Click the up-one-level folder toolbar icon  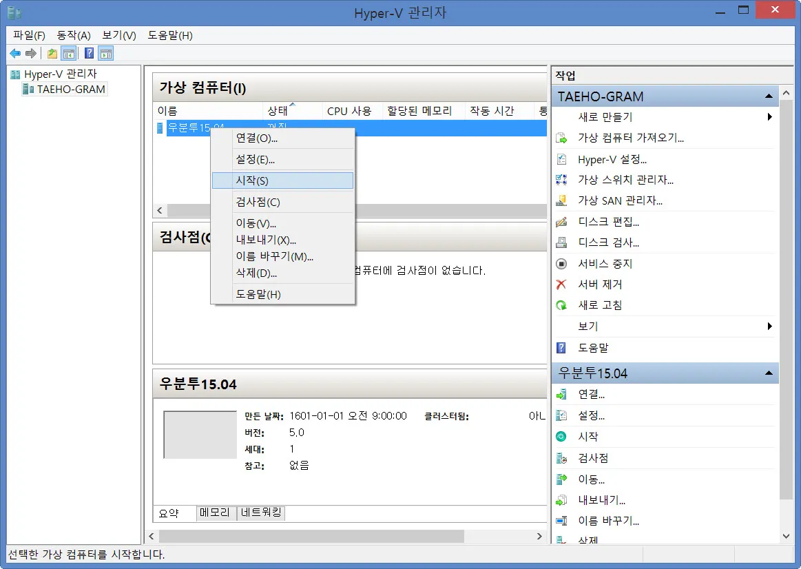point(52,53)
